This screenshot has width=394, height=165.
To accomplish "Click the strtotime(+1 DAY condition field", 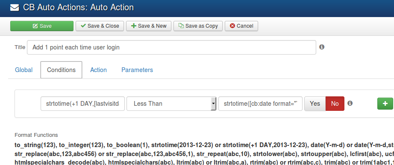I will tap(82, 104).
